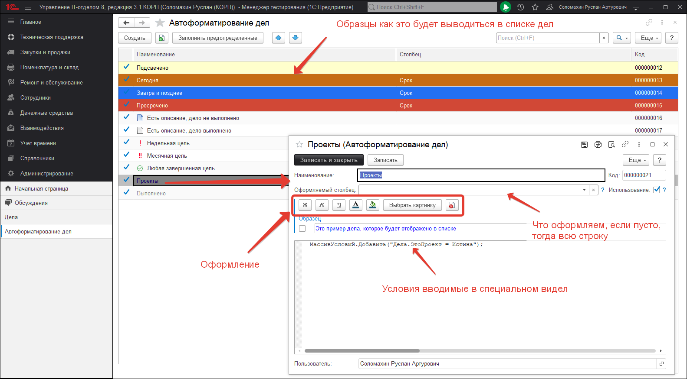This screenshot has height=379, width=687.
Task: Toggle checkmark on Подсвечено row
Action: tap(127, 67)
